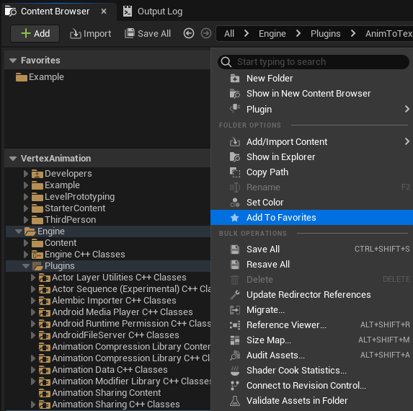413x411 pixels.
Task: Click the Update Redirector References wrench icon
Action: click(235, 295)
